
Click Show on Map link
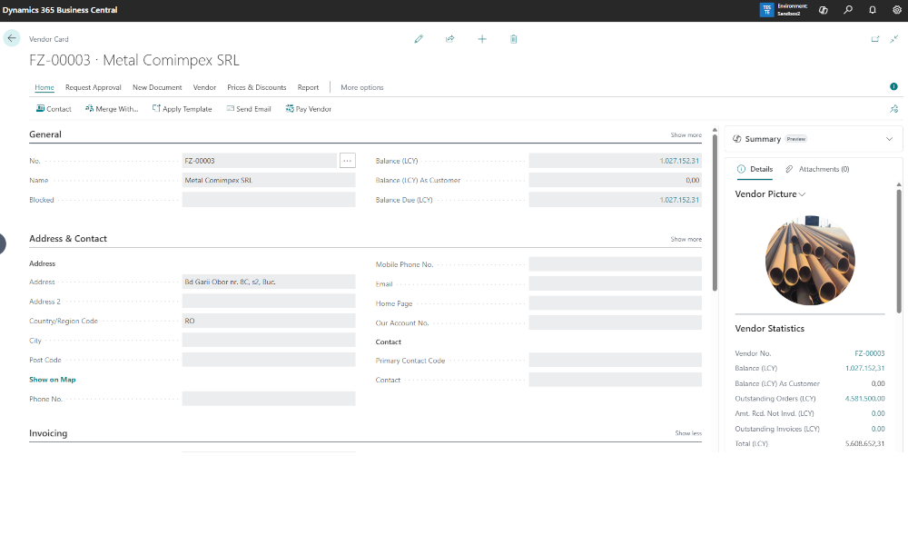(52, 380)
